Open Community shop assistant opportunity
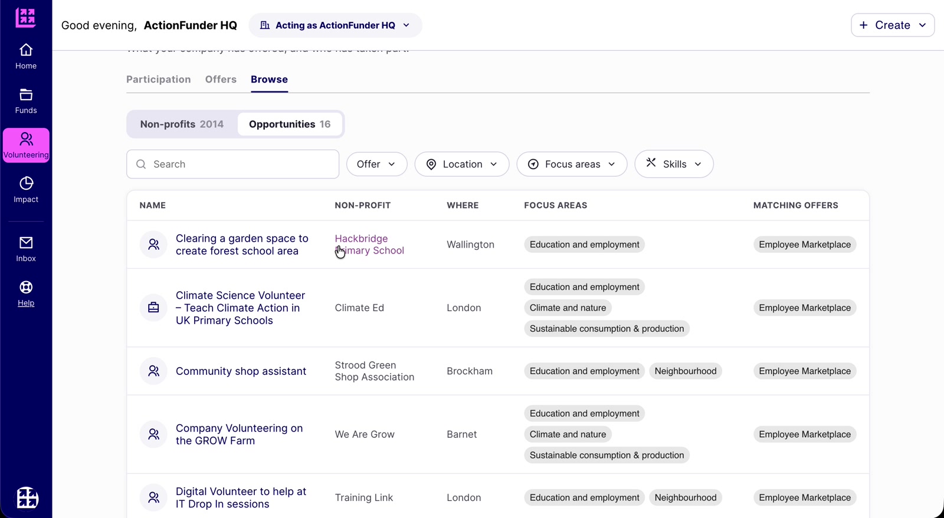 [x=241, y=371]
